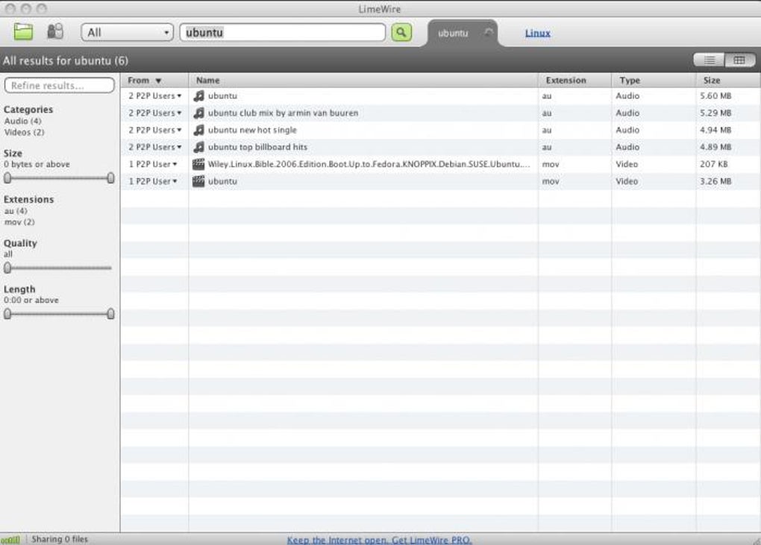The width and height of the screenshot is (761, 545).
Task: Select 'ubuntu top billboard hits' result
Action: pyautogui.click(x=257, y=147)
